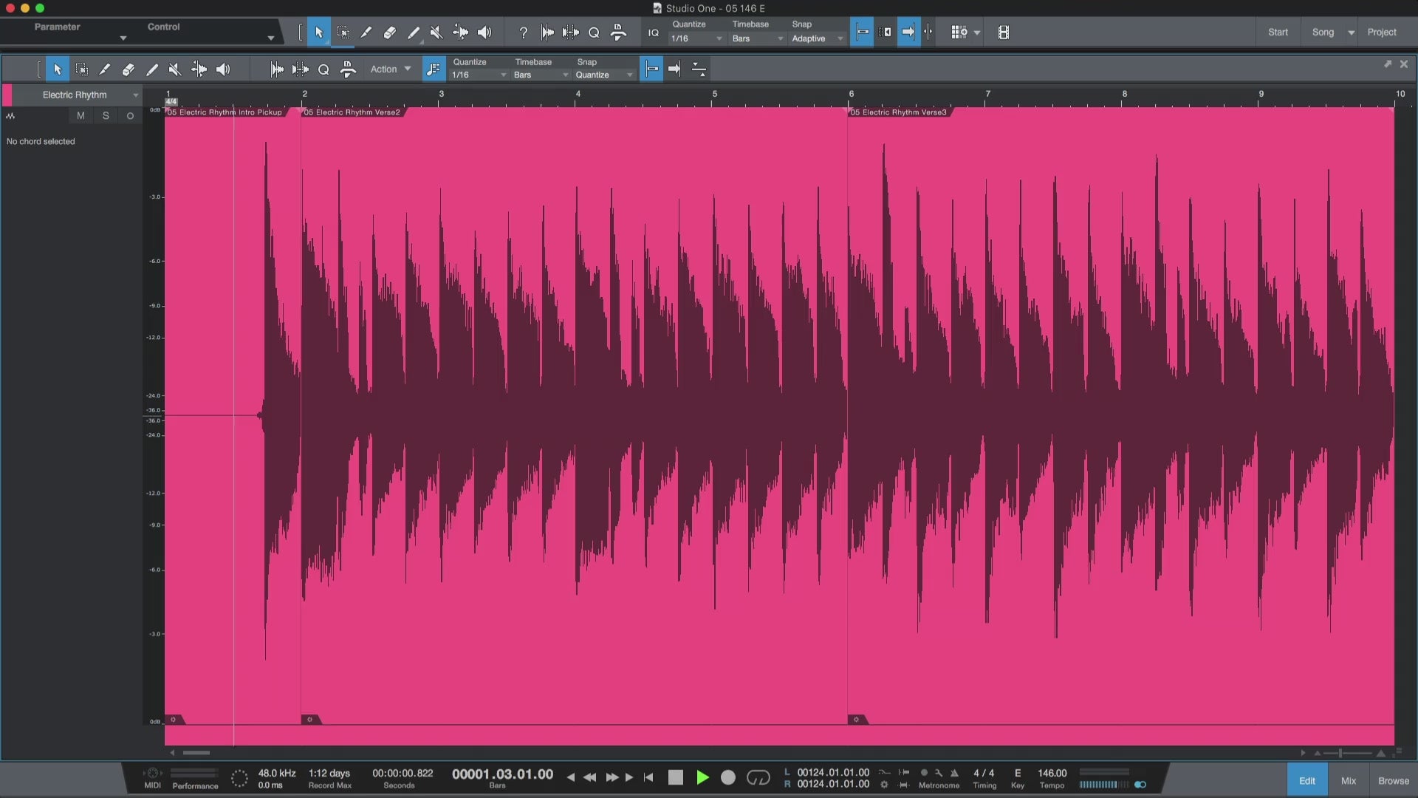The width and height of the screenshot is (1418, 798).
Task: Click the editor horizontal scrollbar thumb
Action: point(196,753)
